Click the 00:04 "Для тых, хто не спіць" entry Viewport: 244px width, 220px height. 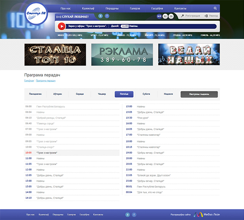(172, 192)
